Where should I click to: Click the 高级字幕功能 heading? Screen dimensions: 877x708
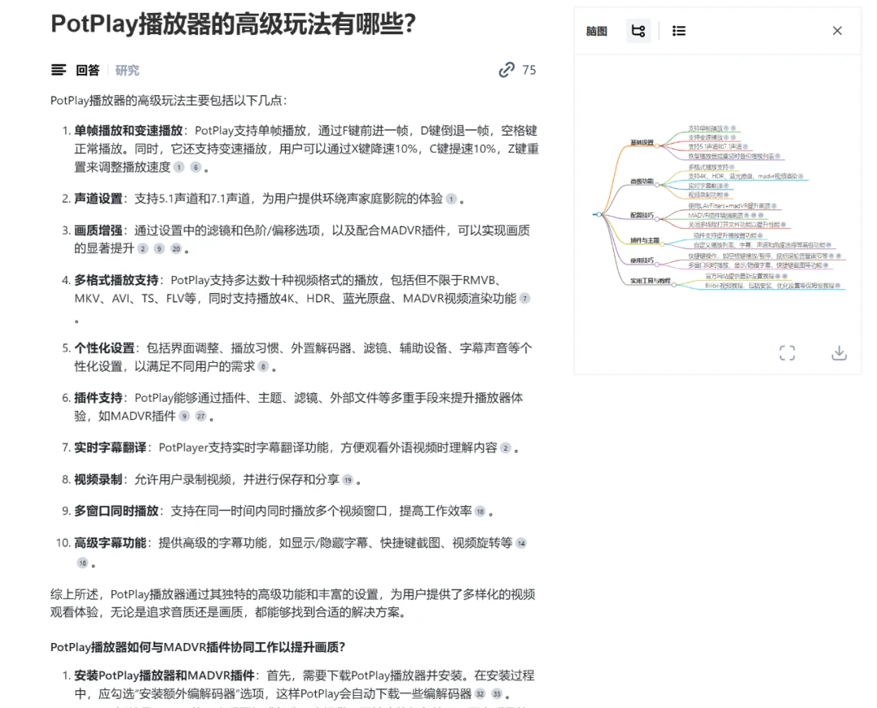pyautogui.click(x=110, y=543)
